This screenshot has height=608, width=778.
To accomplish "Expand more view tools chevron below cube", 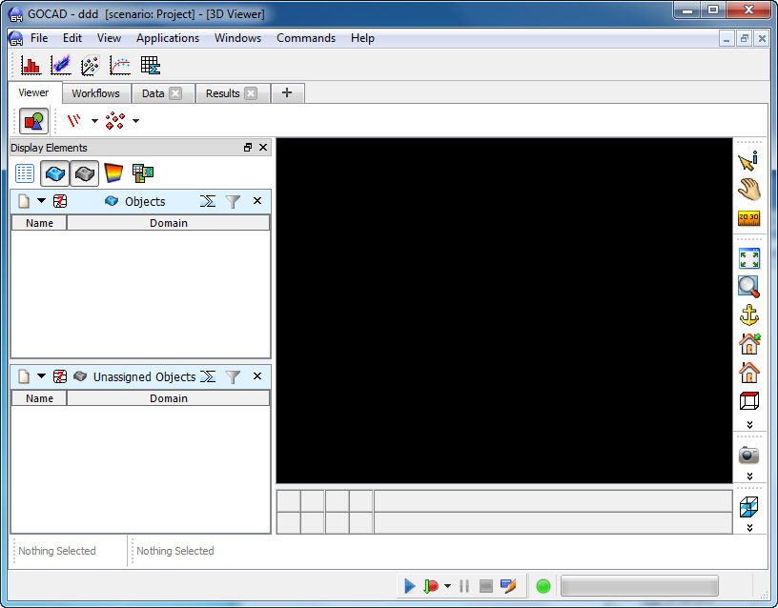I will tap(749, 424).
